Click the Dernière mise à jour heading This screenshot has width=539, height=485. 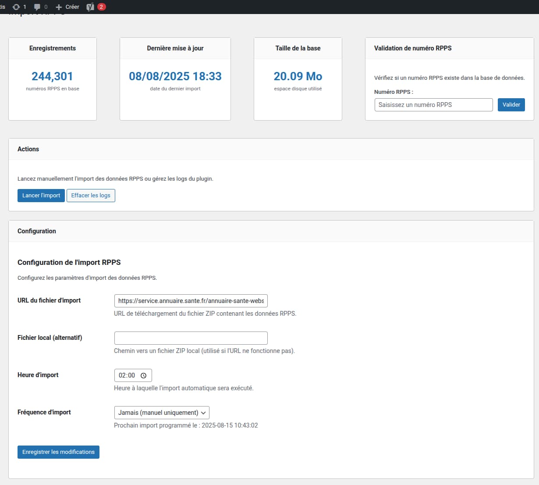point(175,48)
